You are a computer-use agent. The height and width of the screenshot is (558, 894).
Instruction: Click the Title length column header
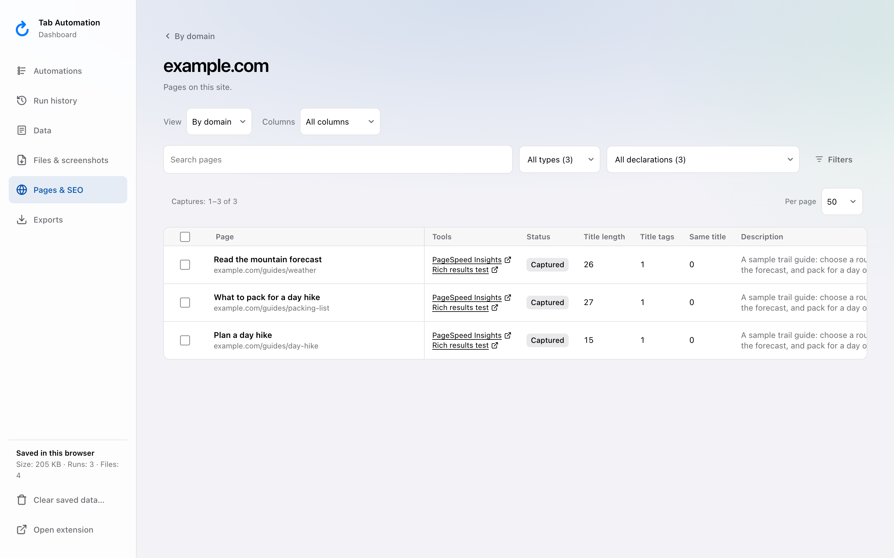coord(604,237)
